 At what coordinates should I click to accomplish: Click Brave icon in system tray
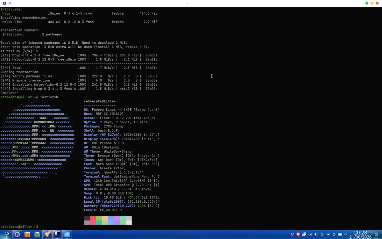click(298, 234)
